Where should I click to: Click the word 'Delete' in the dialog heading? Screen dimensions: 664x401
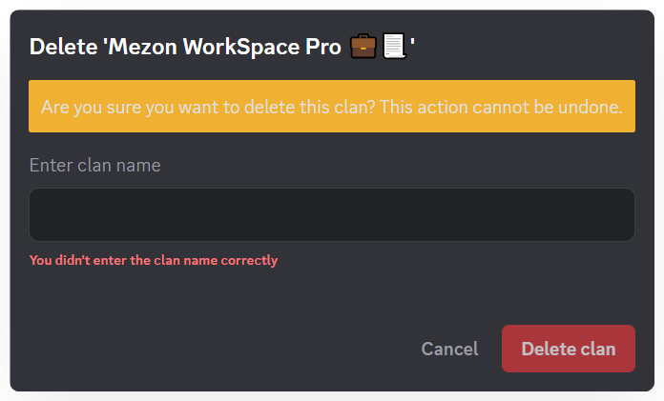click(63, 48)
